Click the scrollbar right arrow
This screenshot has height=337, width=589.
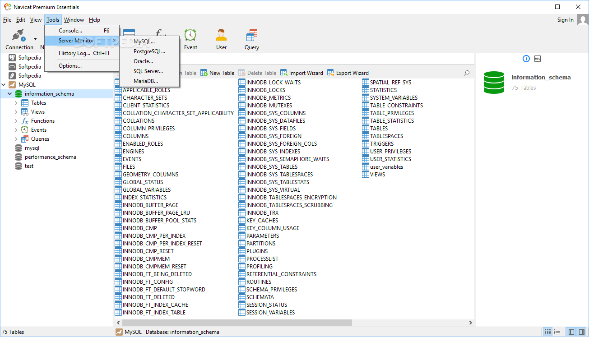[471, 323]
